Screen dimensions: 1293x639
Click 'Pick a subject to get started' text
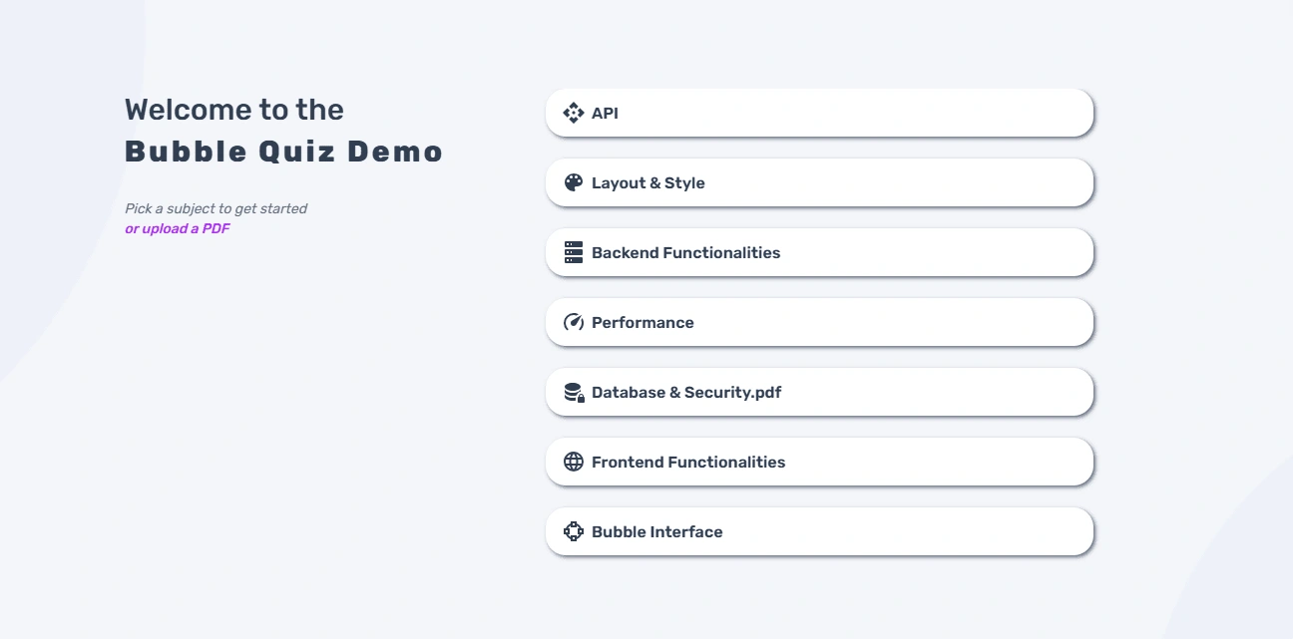215,208
